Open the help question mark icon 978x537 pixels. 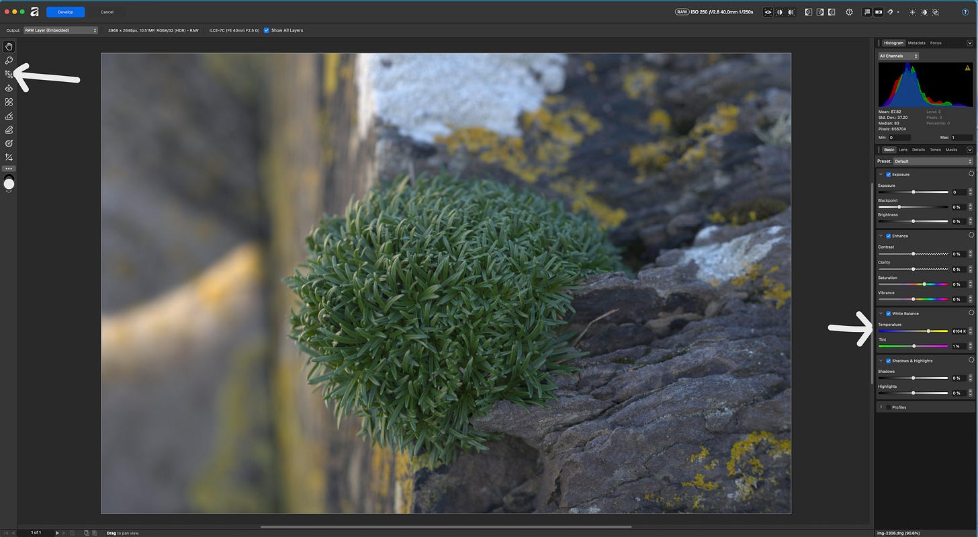click(x=965, y=12)
